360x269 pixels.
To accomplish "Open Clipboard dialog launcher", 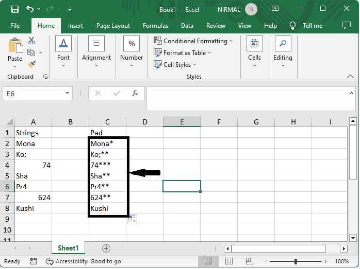I will pyautogui.click(x=45, y=77).
